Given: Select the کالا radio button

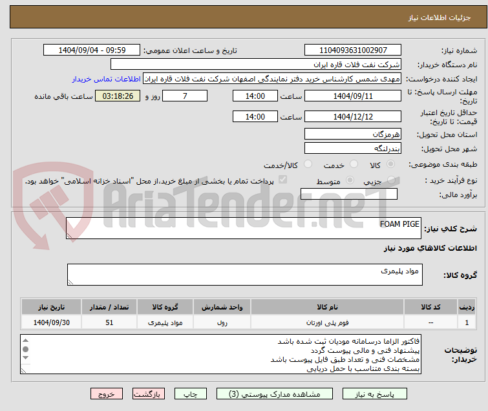Looking at the screenshot, I should [390, 164].
